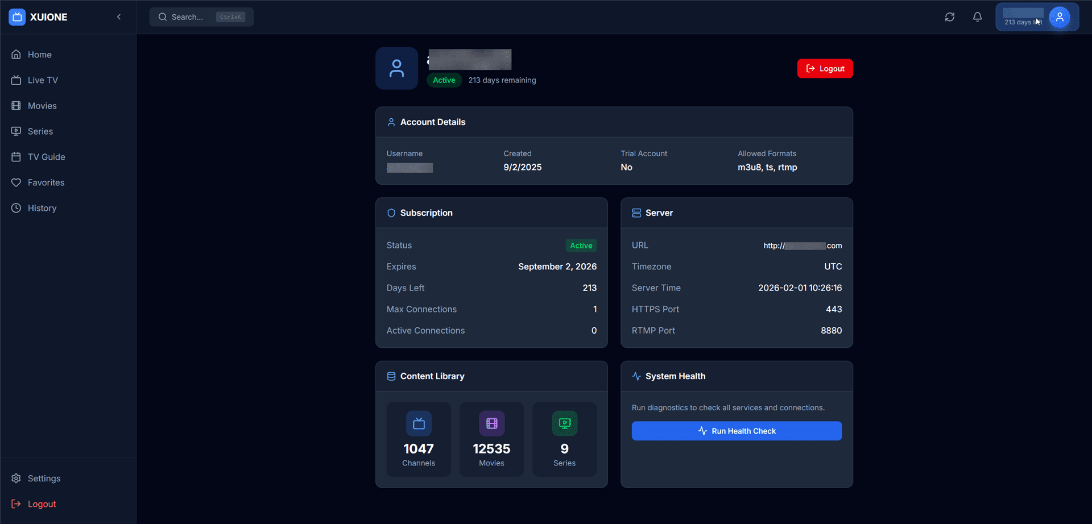Click the user avatar in the profile header
The image size is (1092, 524).
point(396,68)
